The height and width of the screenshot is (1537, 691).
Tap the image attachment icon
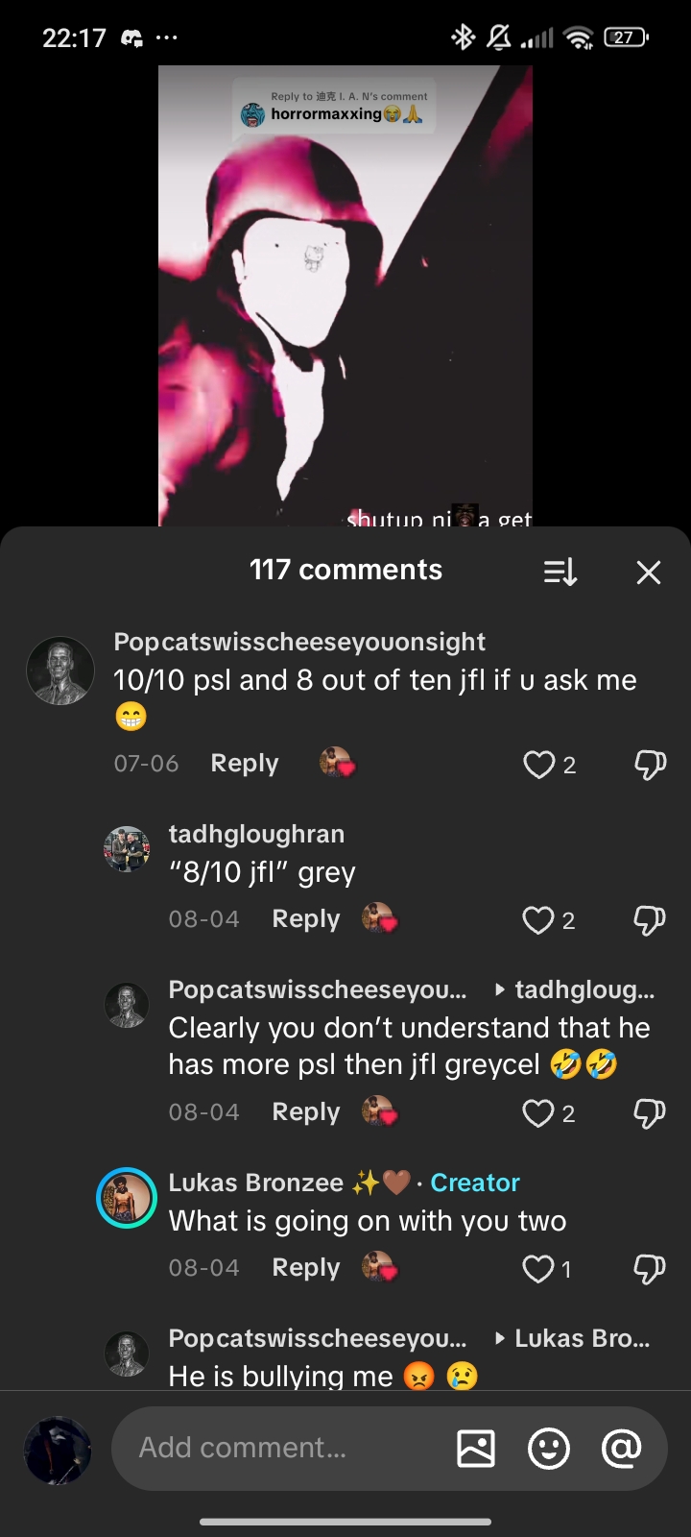pos(476,1448)
